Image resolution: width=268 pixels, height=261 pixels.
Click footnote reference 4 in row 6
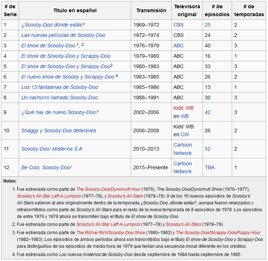[x=116, y=76]
